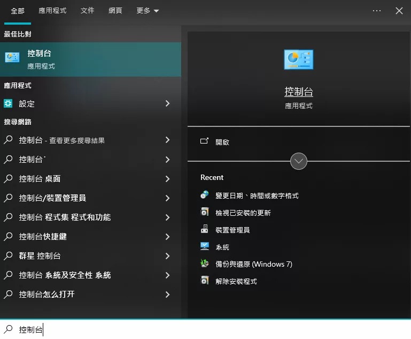Expand the 設定 result arrow

click(167, 104)
